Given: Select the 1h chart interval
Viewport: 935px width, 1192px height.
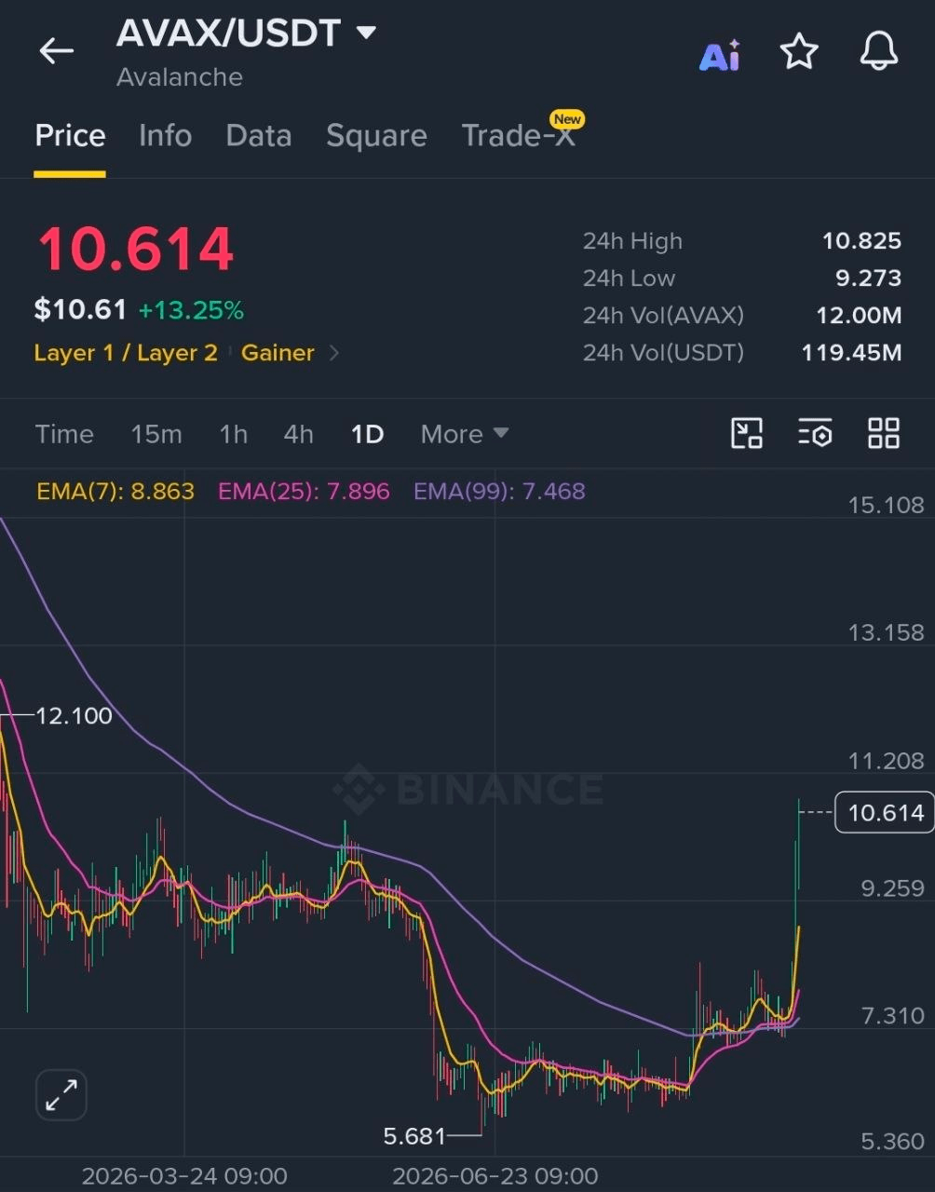Looking at the screenshot, I should 233,434.
